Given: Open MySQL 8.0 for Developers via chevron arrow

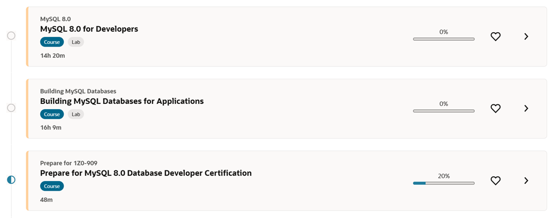Looking at the screenshot, I should pyautogui.click(x=526, y=36).
